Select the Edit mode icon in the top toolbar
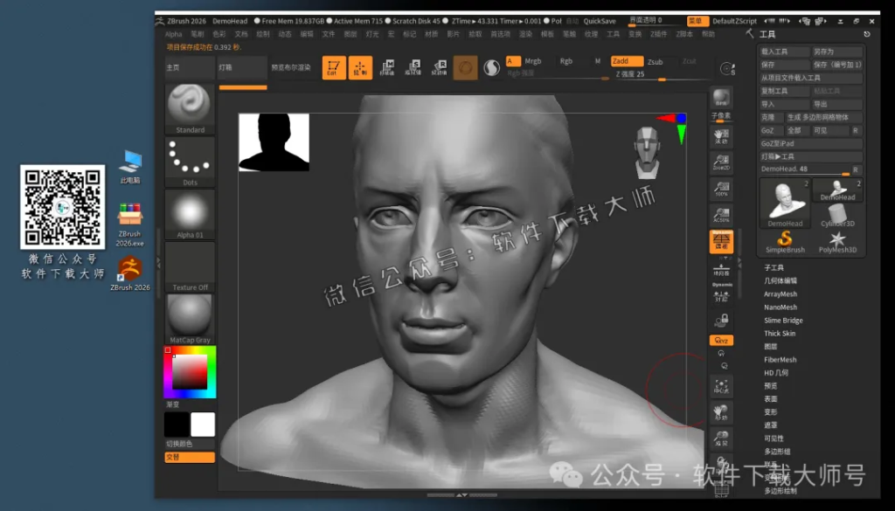The height and width of the screenshot is (511, 895). (x=335, y=66)
